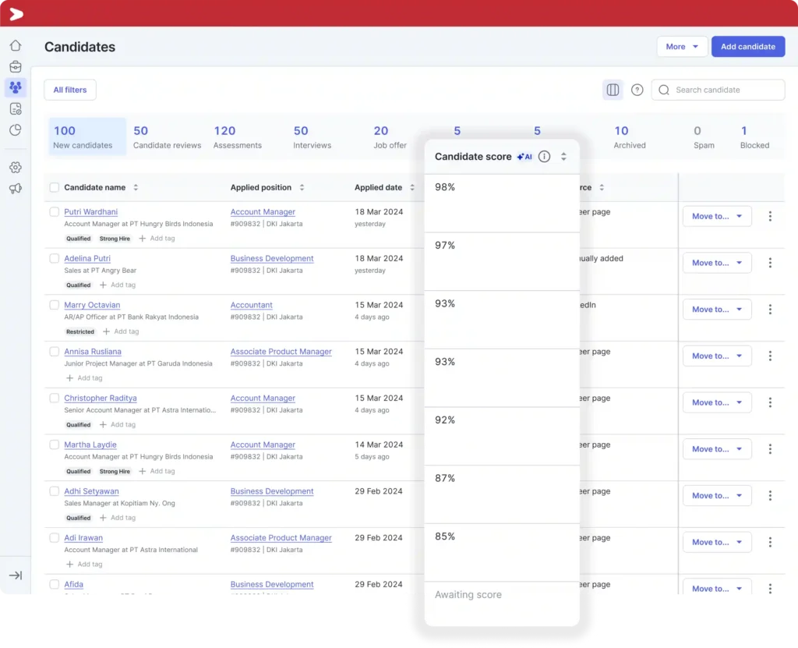Check the Christopher Raditya checkbox

point(55,398)
